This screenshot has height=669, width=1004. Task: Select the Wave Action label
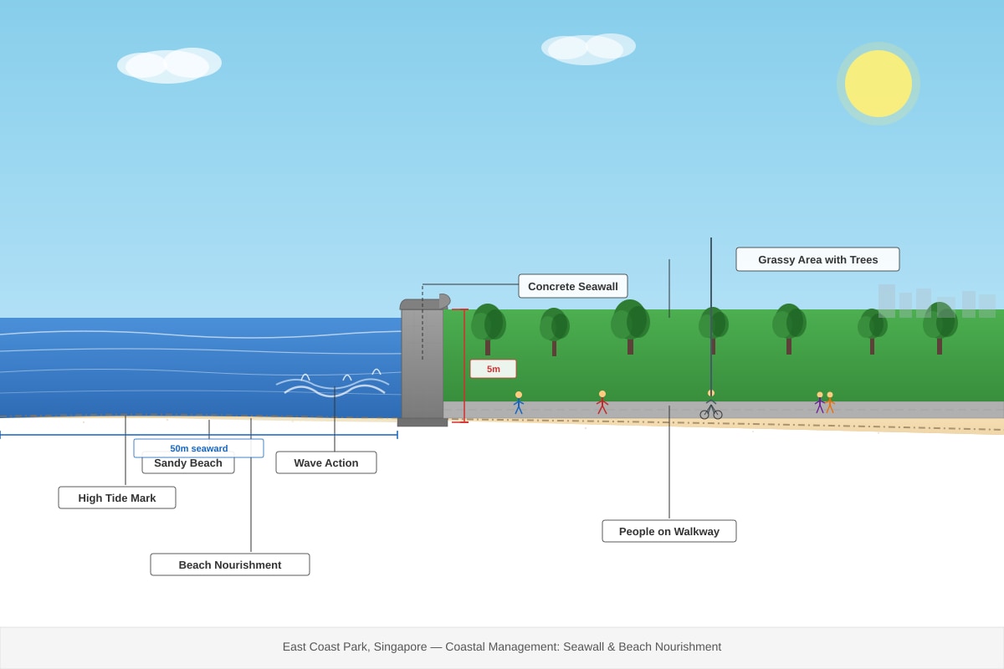(326, 462)
